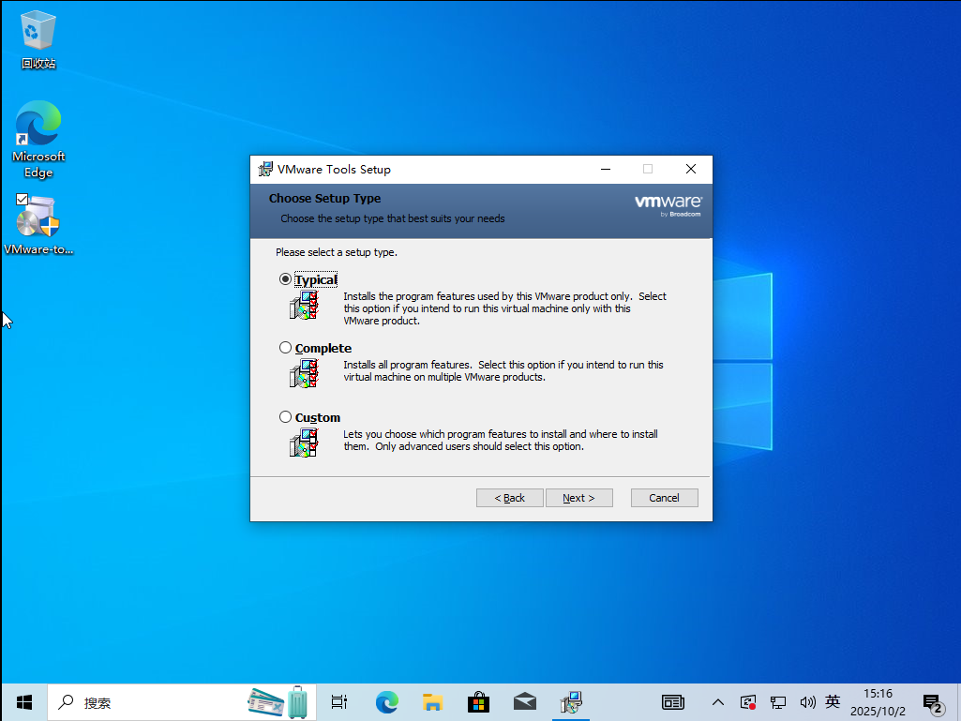Screen dimensions: 961x721
Task: Open the notification center icon
Action: coord(933,703)
